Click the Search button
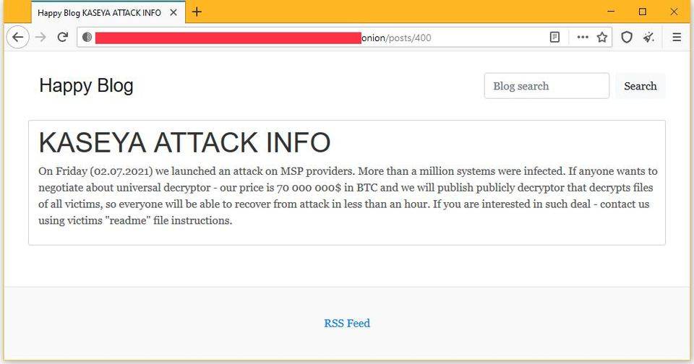Viewport: 694px width, 364px height. click(x=640, y=86)
